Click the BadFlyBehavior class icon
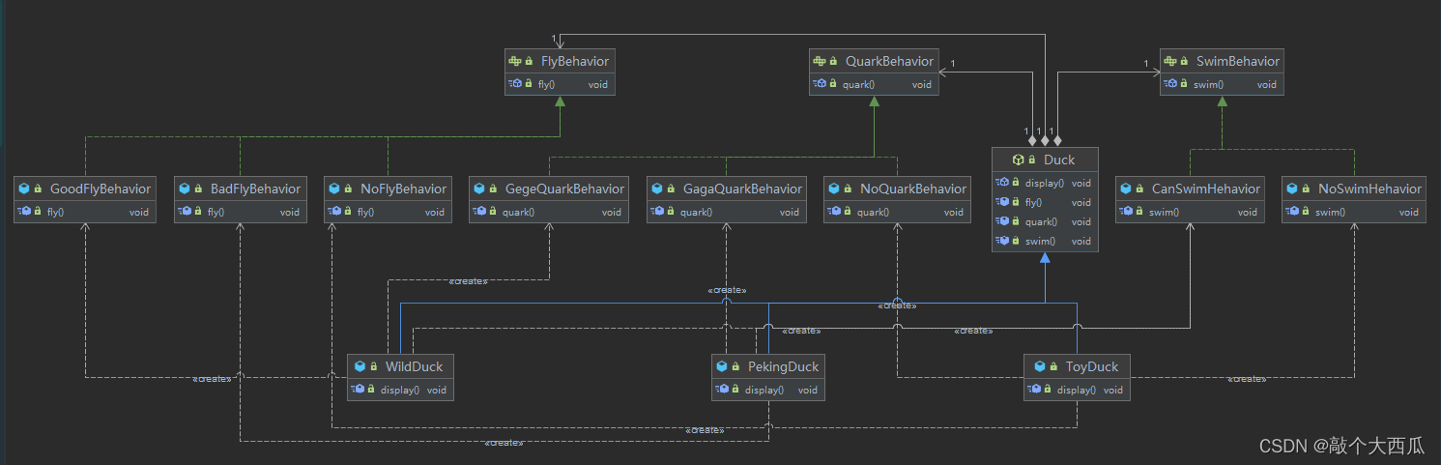Image resolution: width=1441 pixels, height=465 pixels. (185, 189)
